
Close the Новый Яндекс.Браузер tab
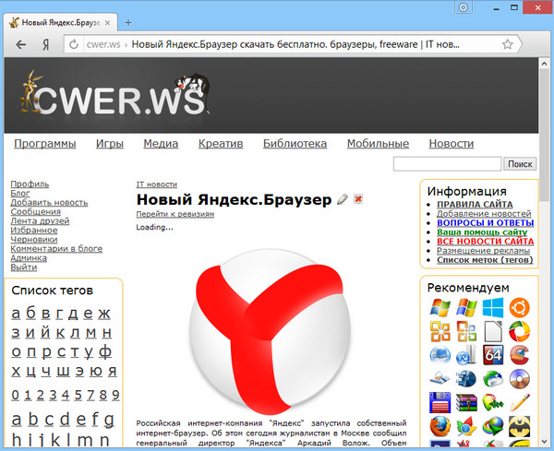[x=106, y=20]
